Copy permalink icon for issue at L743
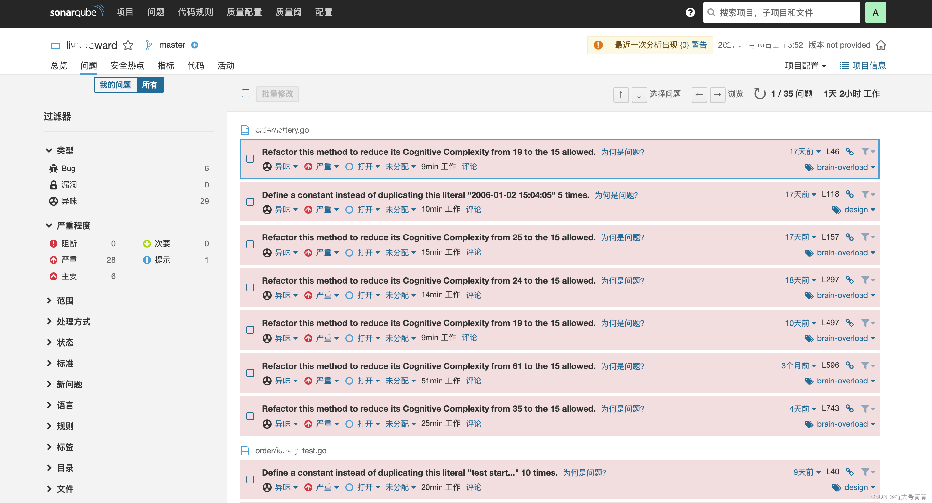This screenshot has width=932, height=503. tap(849, 409)
